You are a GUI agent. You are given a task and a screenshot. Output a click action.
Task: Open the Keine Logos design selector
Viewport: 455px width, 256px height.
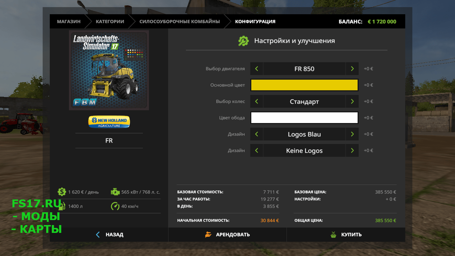pyautogui.click(x=304, y=150)
